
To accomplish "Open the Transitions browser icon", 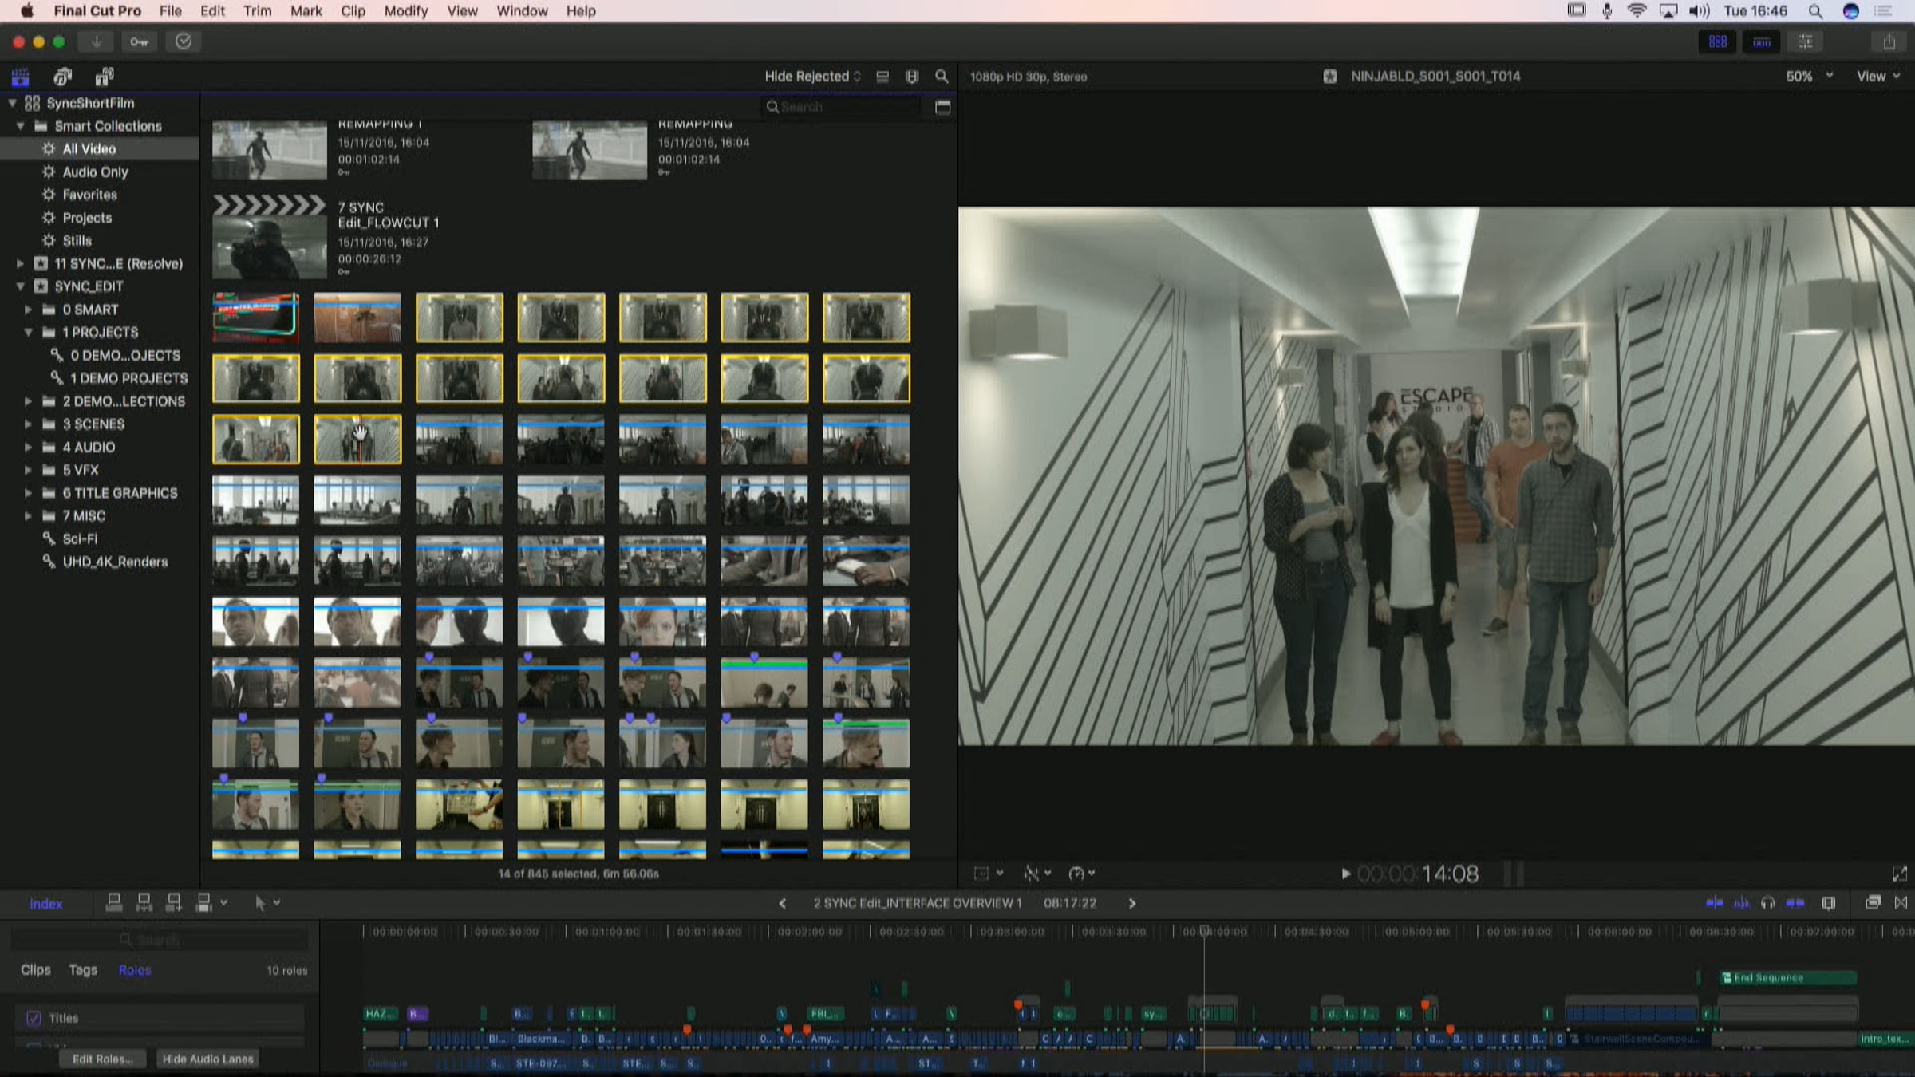I will tap(1901, 902).
